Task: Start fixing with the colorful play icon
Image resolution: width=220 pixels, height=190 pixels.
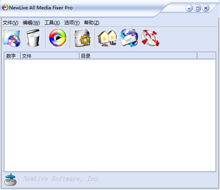Action: tap(58, 38)
